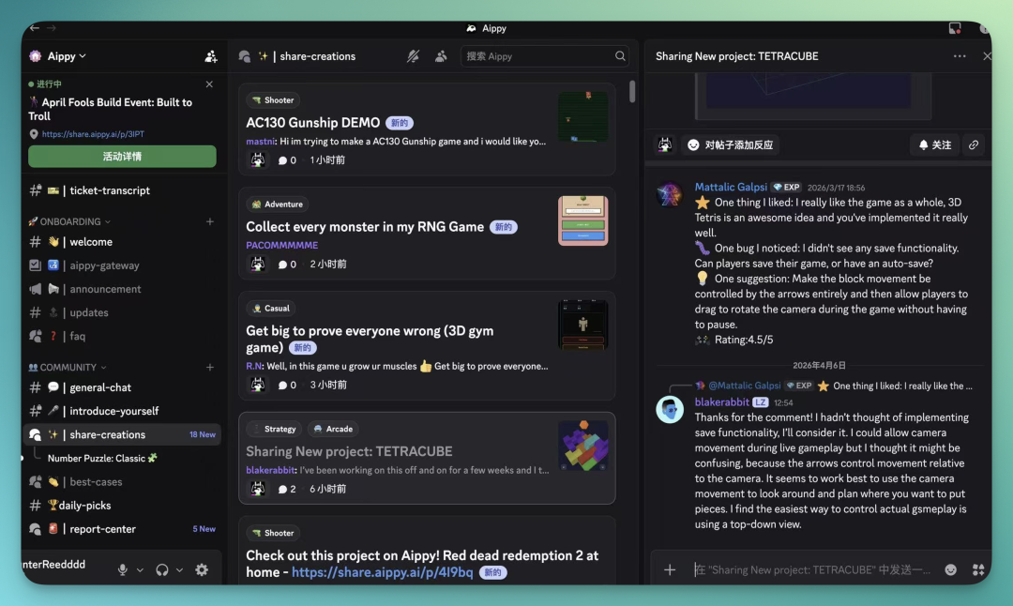Open the best-cases channel
This screenshot has width=1013, height=606.
(122, 482)
